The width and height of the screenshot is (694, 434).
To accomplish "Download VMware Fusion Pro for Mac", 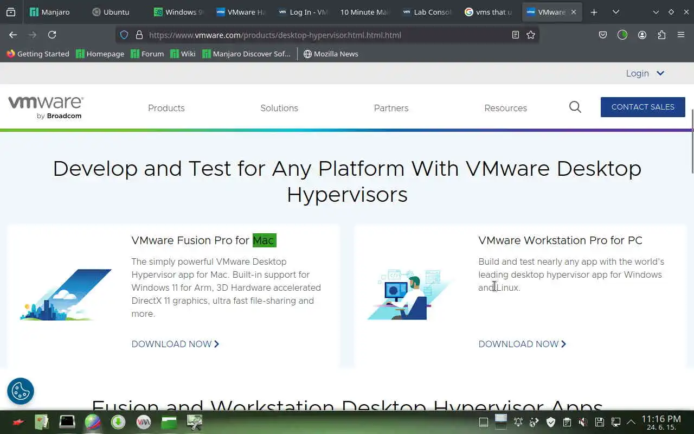I will [175, 344].
